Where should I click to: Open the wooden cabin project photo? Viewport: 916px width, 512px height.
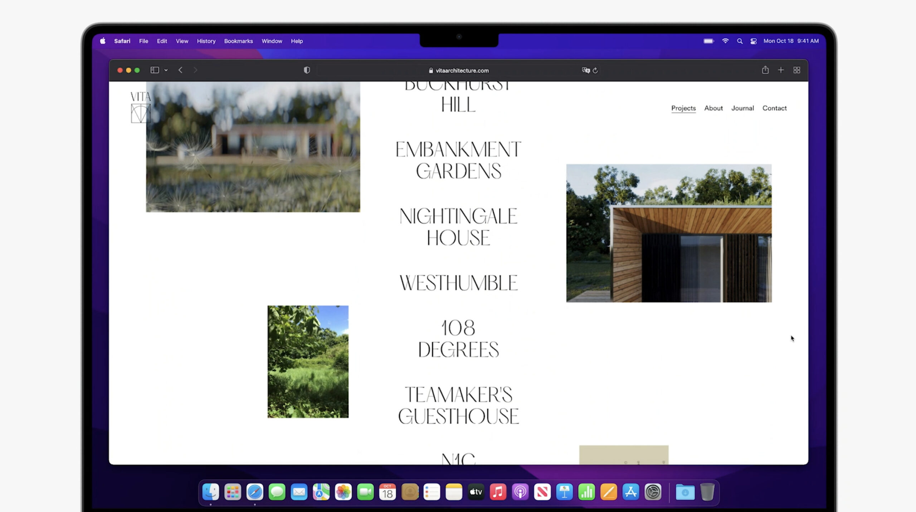(x=668, y=233)
